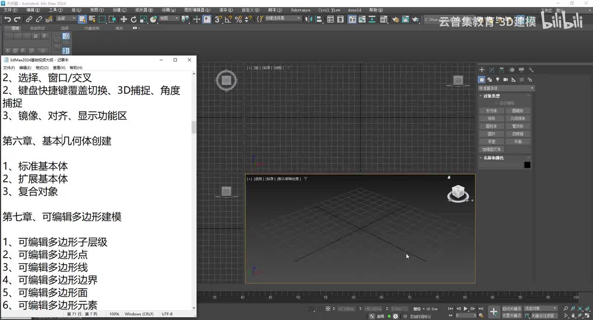Click the 茶壶 teapot button

[492, 142]
